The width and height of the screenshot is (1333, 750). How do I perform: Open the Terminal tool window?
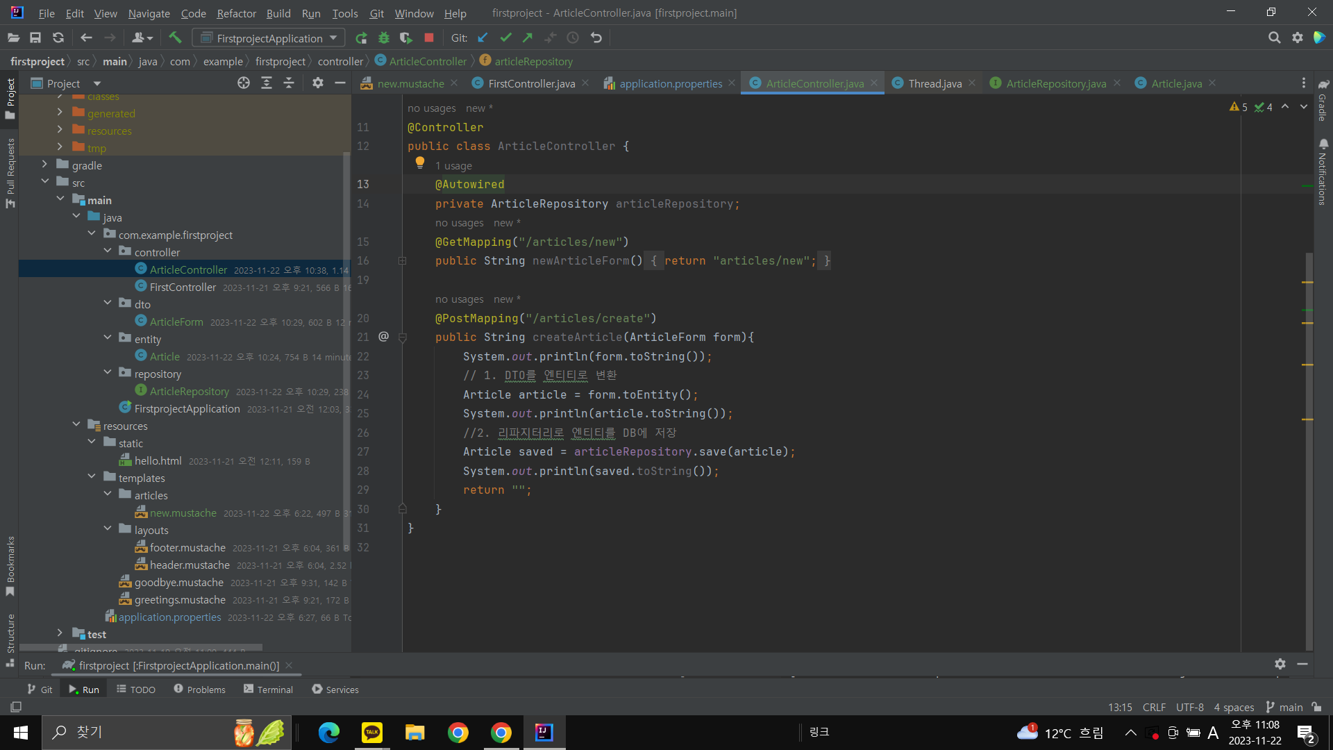[x=269, y=690]
